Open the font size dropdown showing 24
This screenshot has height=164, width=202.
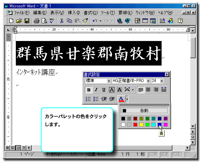[x=162, y=81]
